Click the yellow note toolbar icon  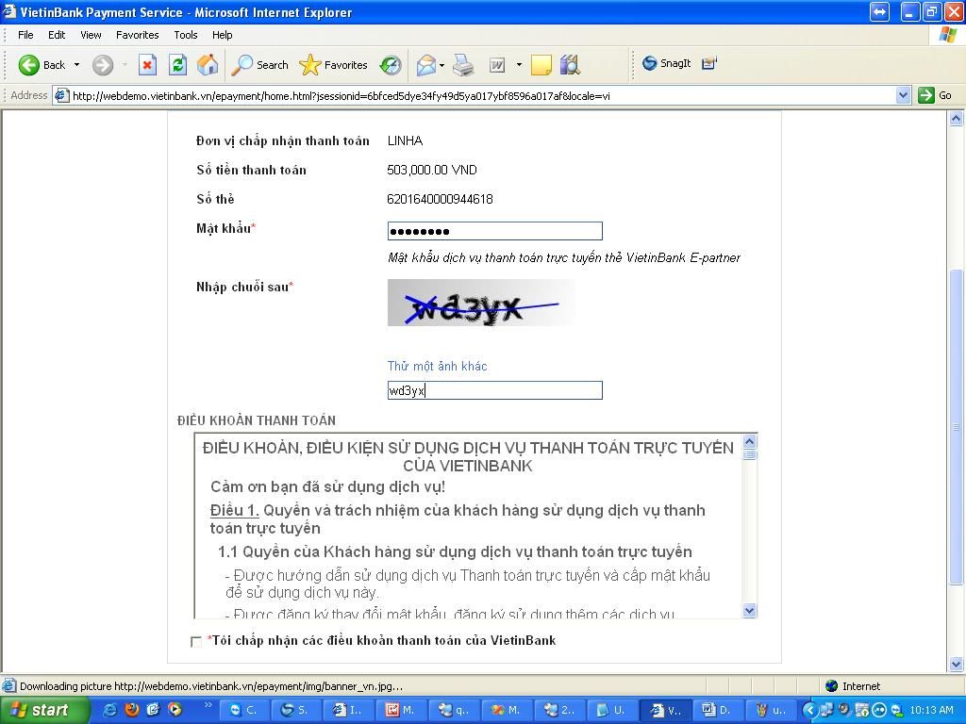(x=541, y=65)
